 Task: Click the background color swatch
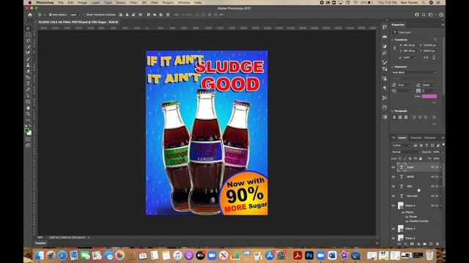pyautogui.click(x=29, y=133)
